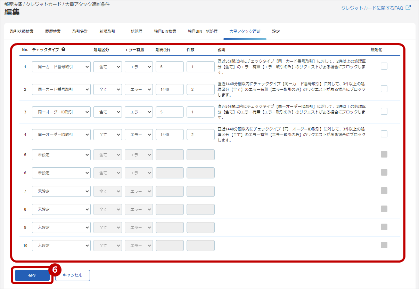Switch to the 取引状態検索 tab
Image resolution: width=419 pixels, height=289 pixels.
click(x=22, y=31)
